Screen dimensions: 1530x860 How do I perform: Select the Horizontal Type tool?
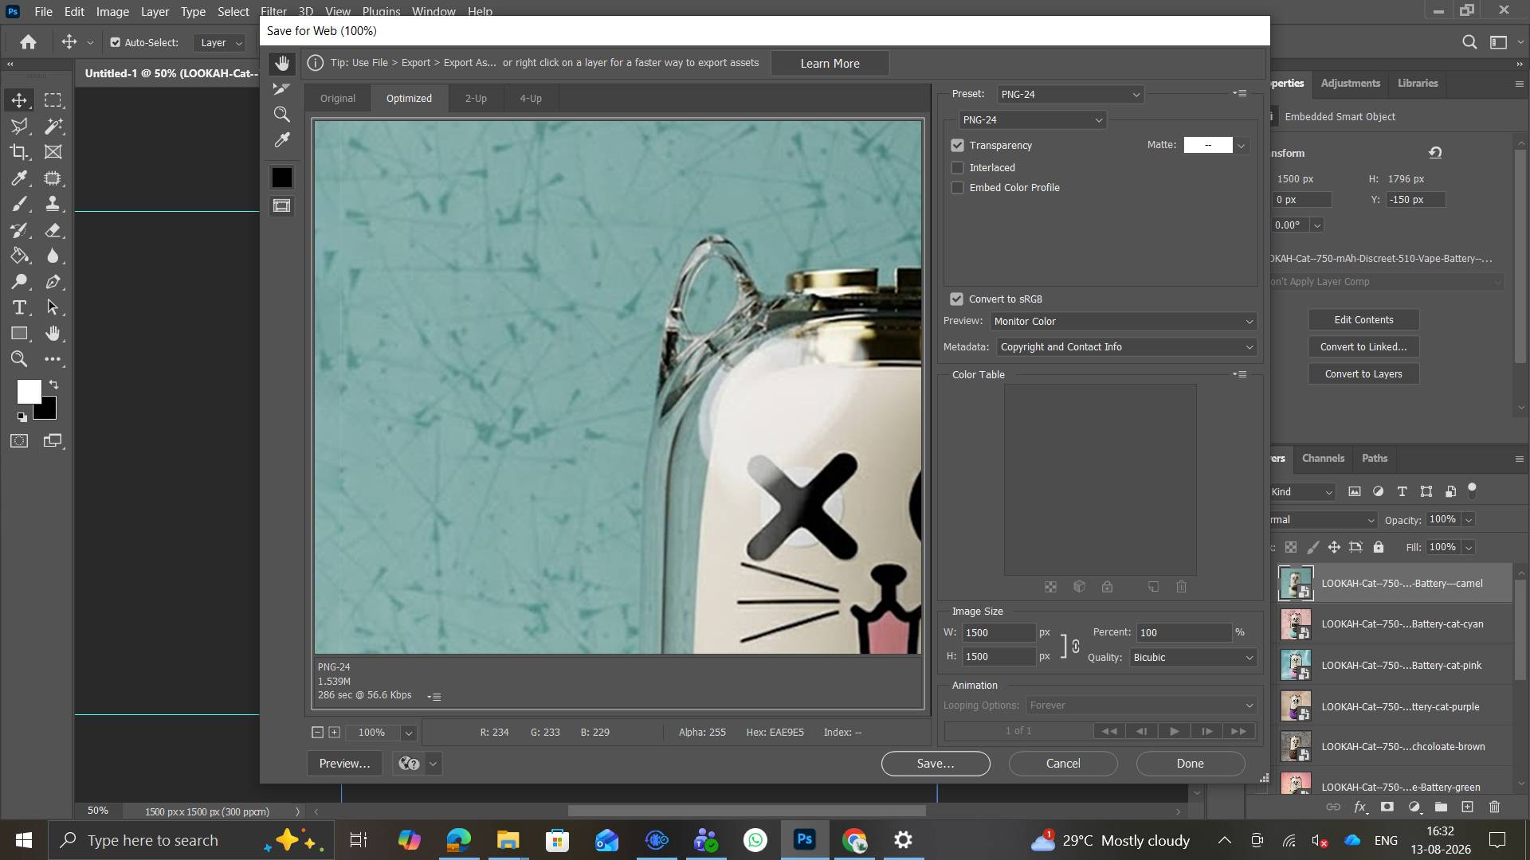pyautogui.click(x=19, y=307)
